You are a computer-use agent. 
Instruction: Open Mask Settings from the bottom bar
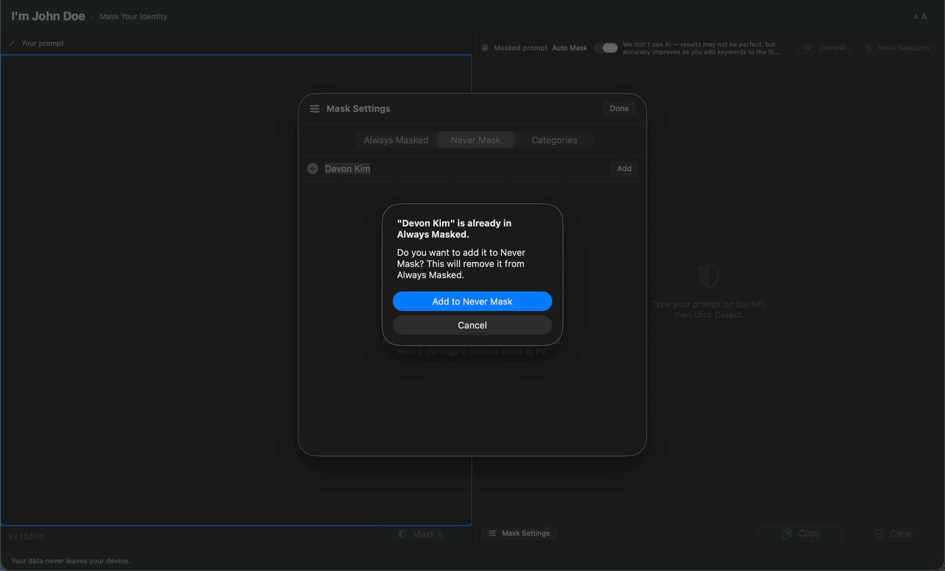point(519,533)
